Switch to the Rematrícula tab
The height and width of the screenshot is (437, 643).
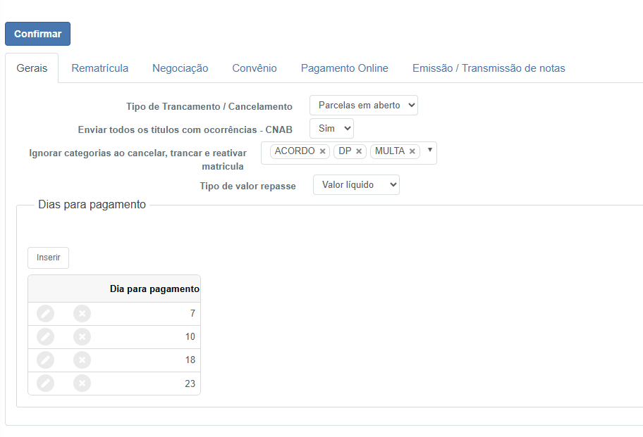click(99, 68)
